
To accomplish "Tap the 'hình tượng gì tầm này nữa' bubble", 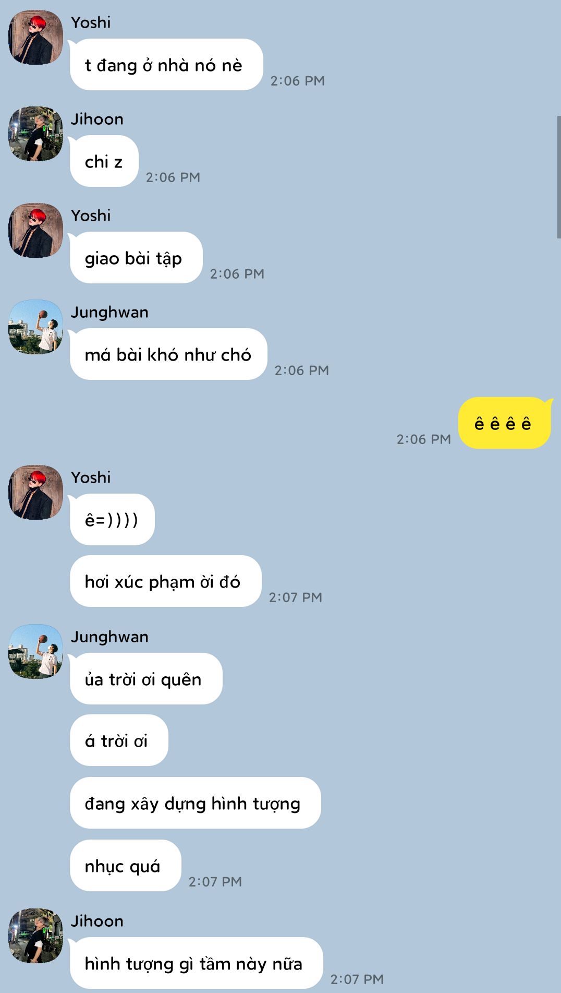I will coord(196,963).
